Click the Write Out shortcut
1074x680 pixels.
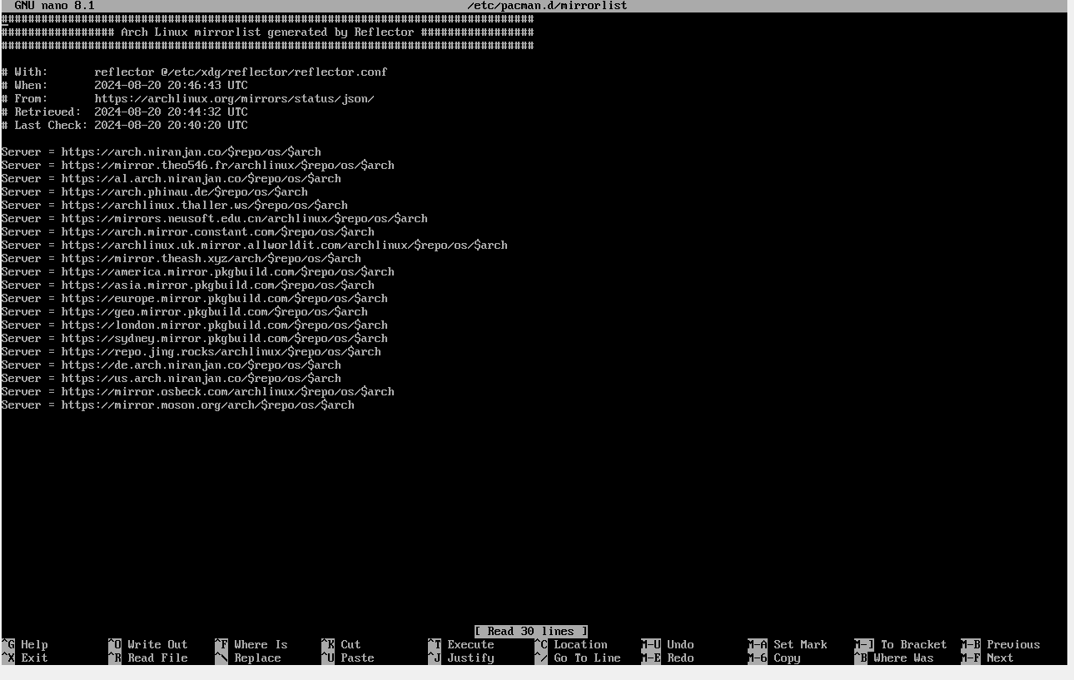[x=157, y=644]
